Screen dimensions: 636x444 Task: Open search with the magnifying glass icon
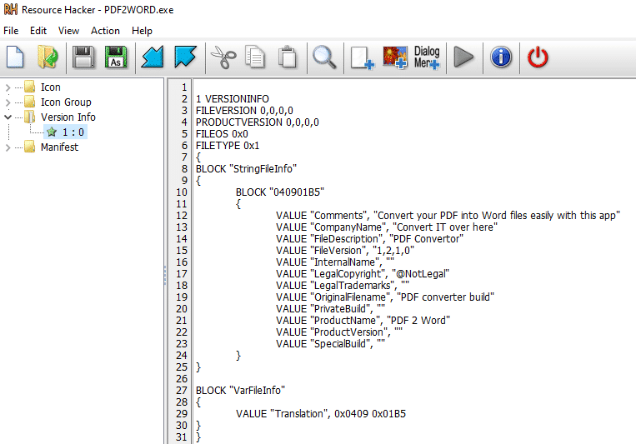(x=324, y=57)
